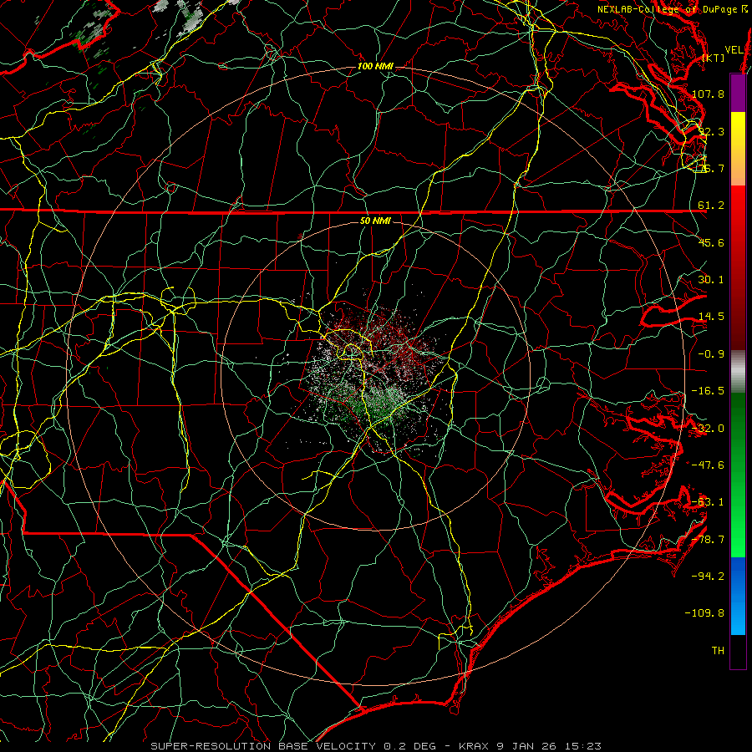Click the -16.5 velocity scale value

pos(708,391)
